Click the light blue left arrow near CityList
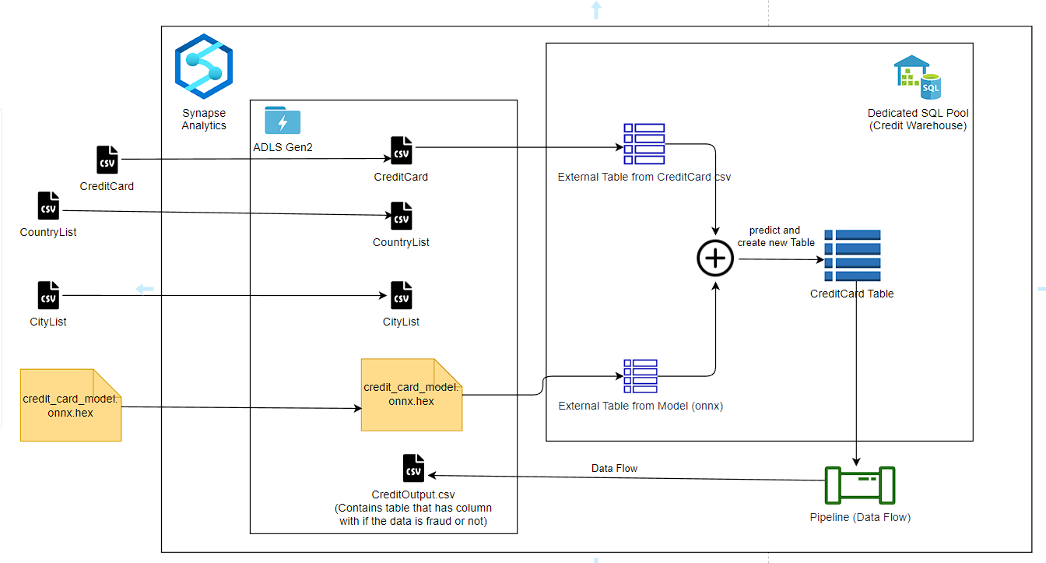Image resolution: width=1046 pixels, height=563 pixels. click(145, 290)
